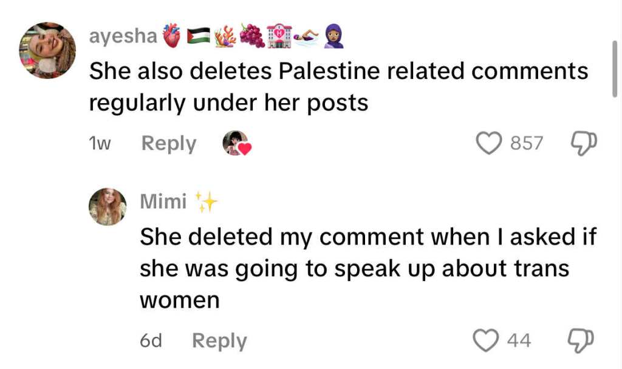This screenshot has width=622, height=369.
Task: Click the 1w timestamp on ayesha's comment
Action: 101,144
